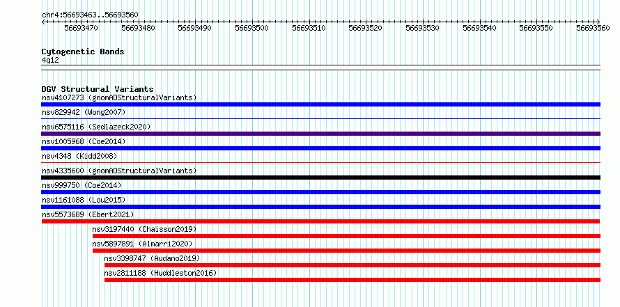Click nsv999750 (Coe2014) label

pyautogui.click(x=82, y=185)
